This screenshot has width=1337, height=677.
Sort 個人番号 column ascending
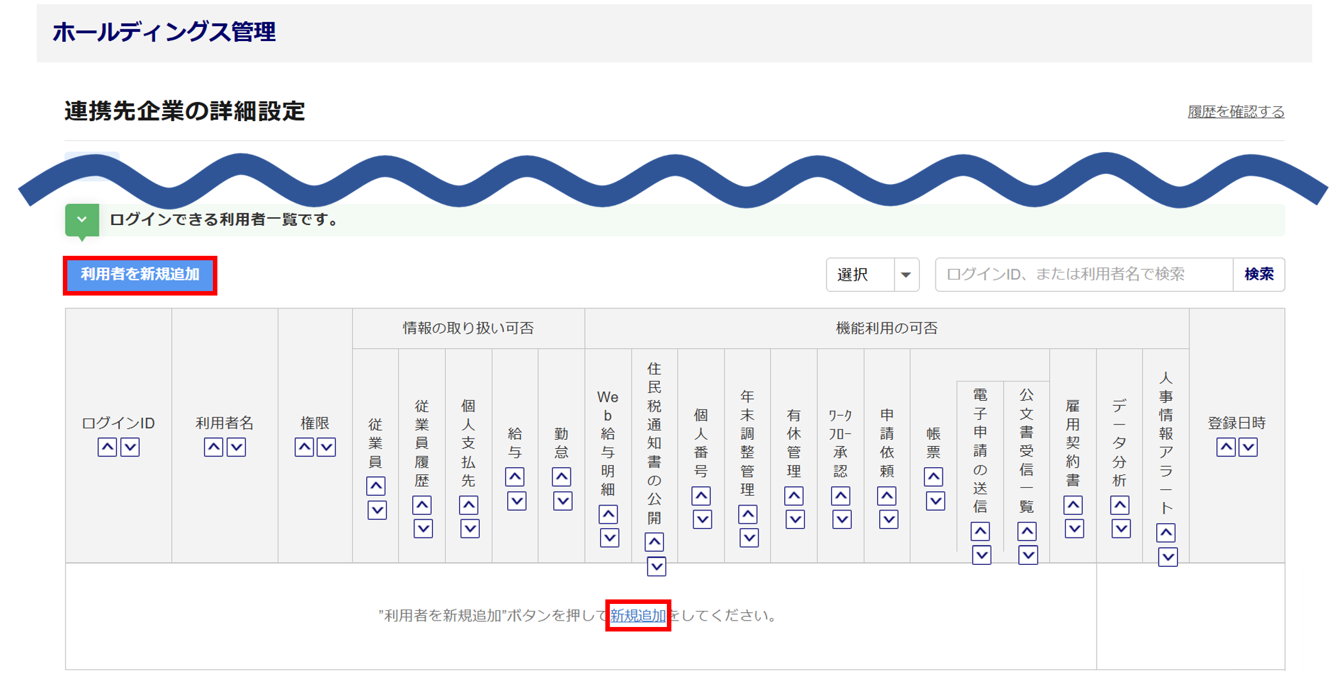(701, 496)
